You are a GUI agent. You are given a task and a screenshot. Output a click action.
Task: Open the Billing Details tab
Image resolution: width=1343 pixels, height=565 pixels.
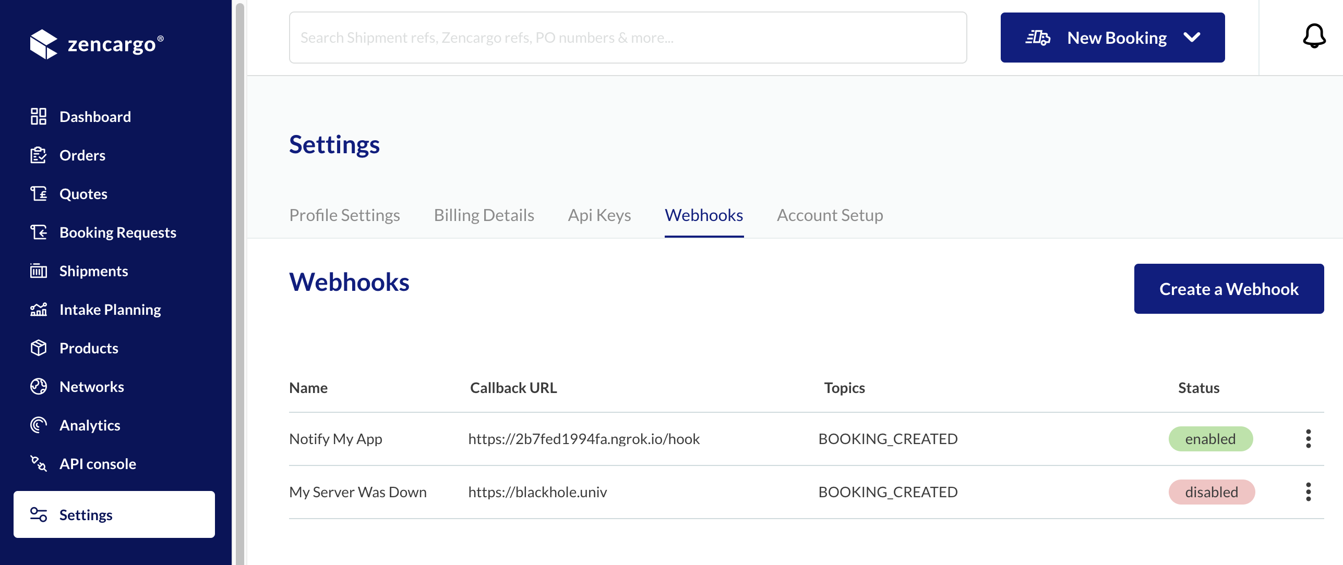coord(484,215)
